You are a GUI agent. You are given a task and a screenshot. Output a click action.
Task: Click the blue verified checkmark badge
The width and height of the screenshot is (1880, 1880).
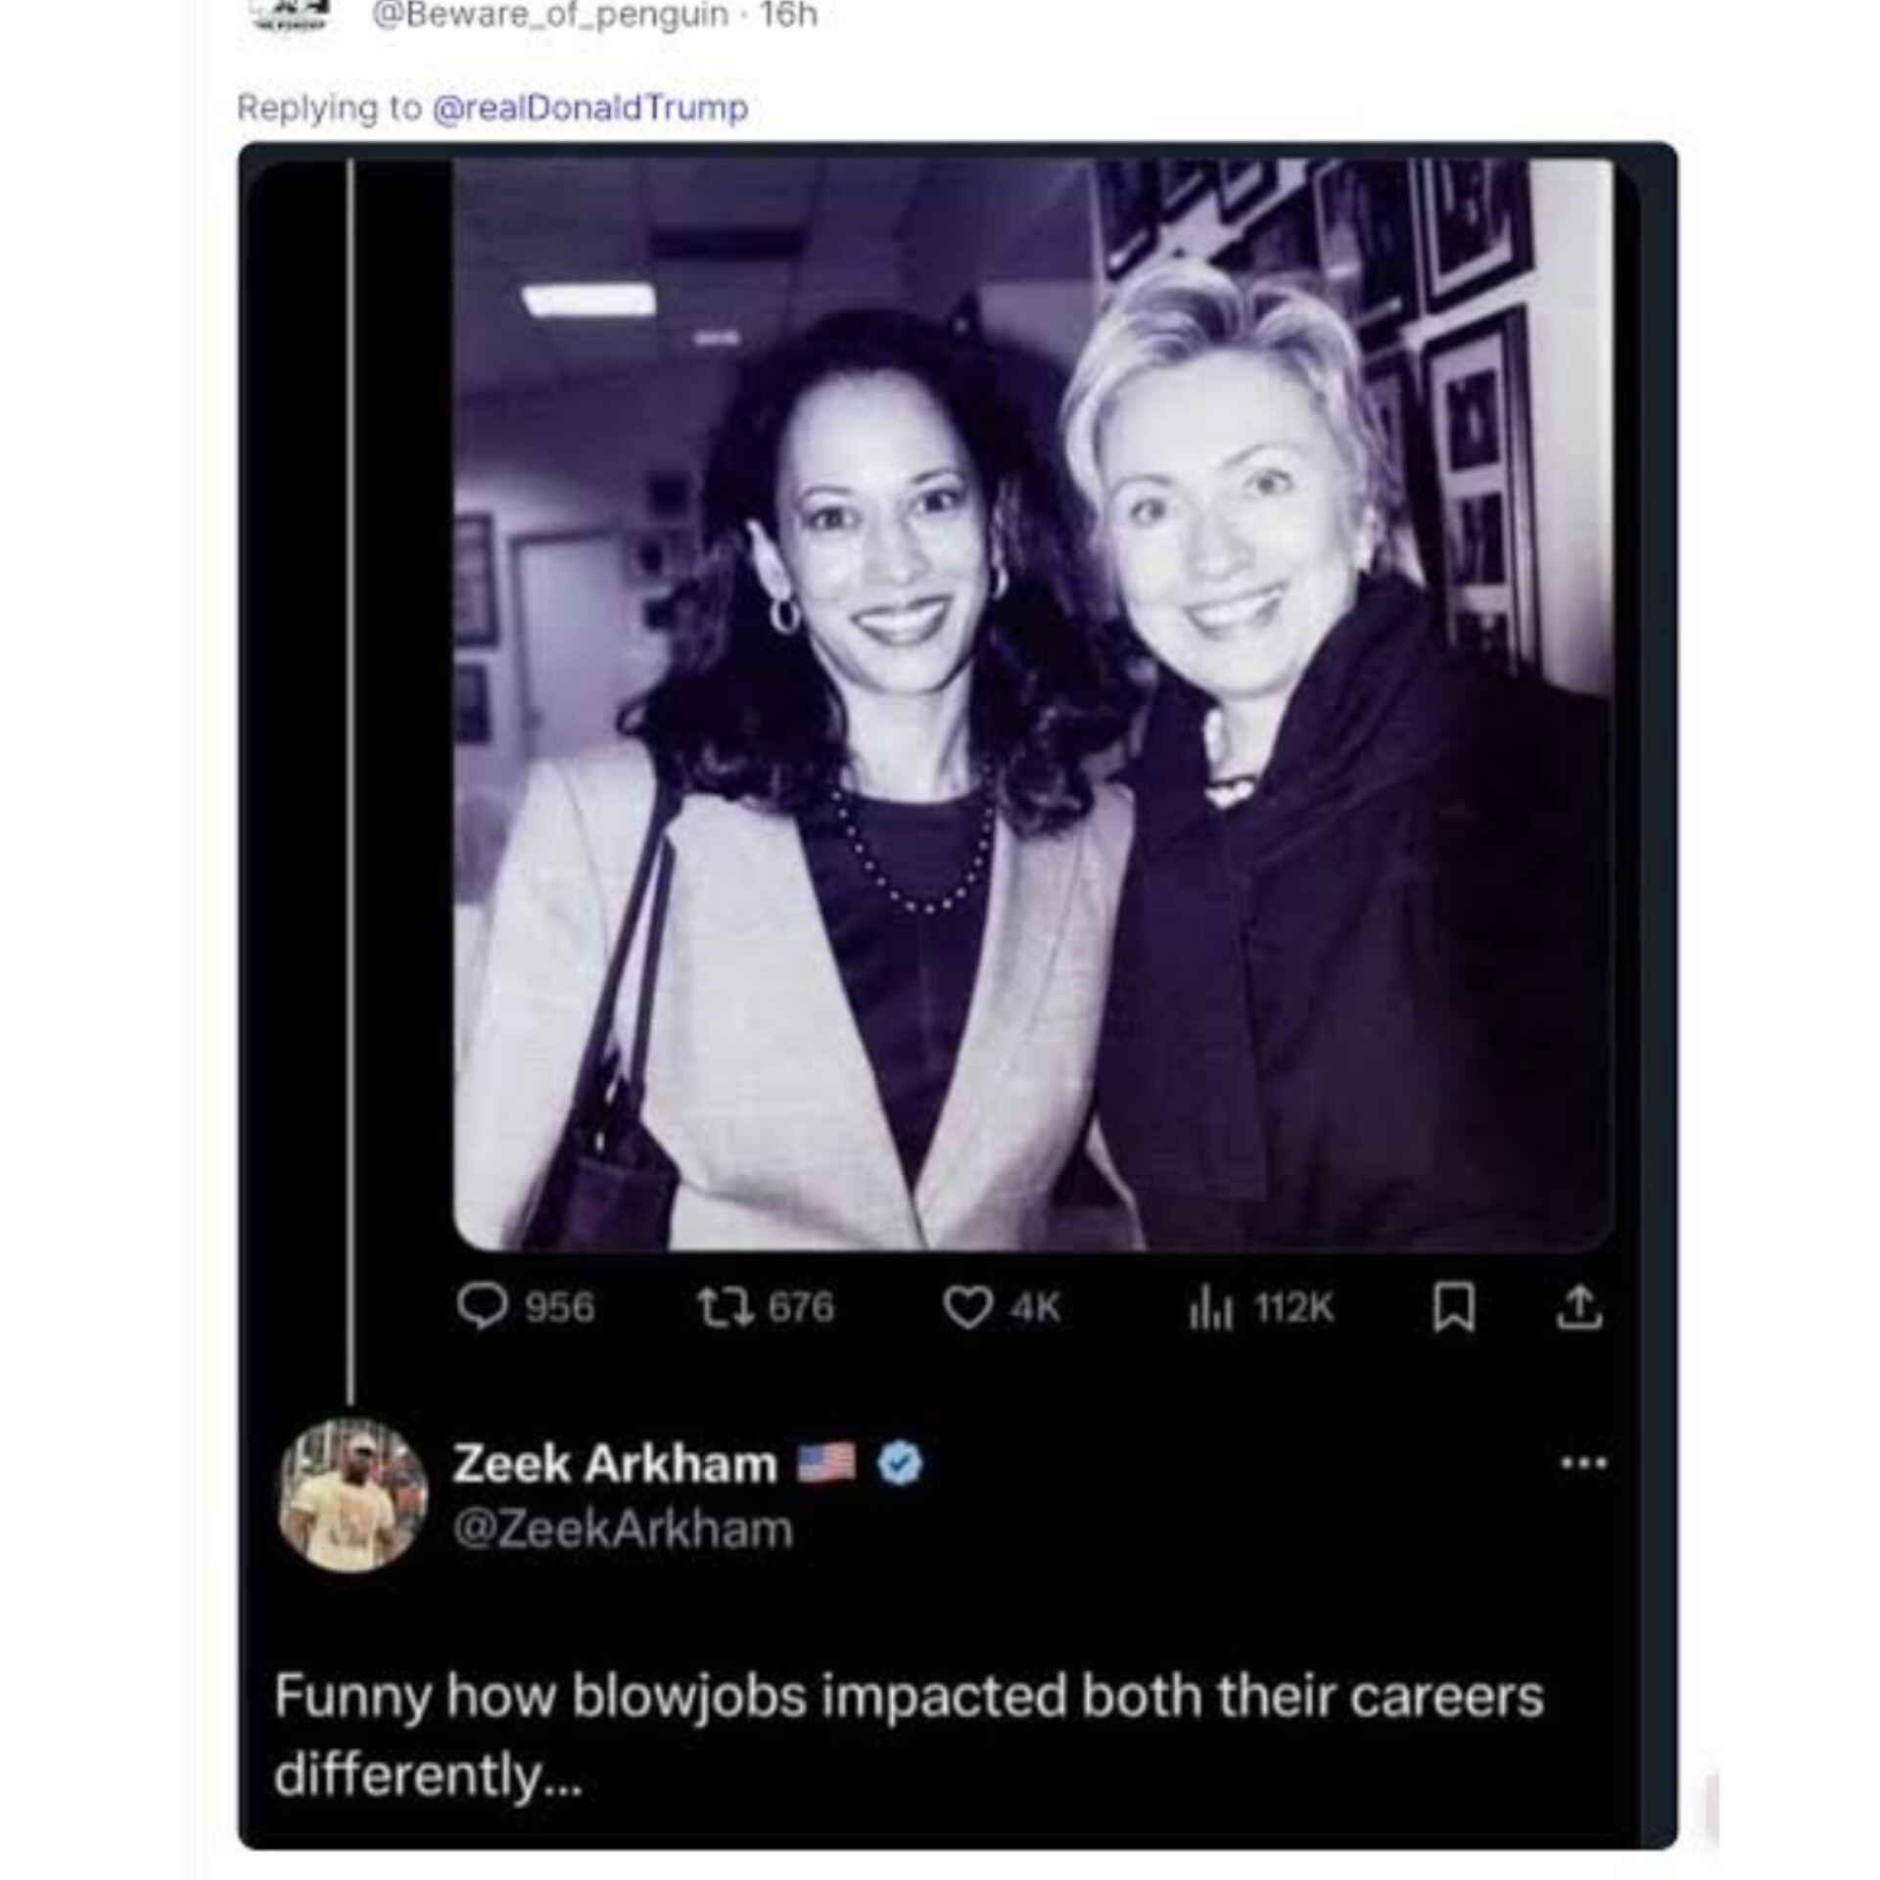click(900, 1465)
